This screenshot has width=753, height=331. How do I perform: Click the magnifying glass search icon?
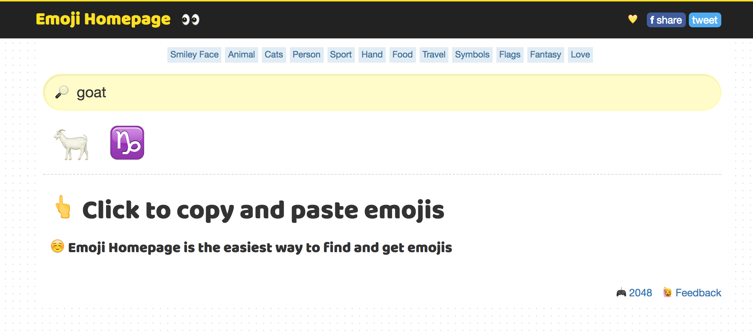pos(62,92)
